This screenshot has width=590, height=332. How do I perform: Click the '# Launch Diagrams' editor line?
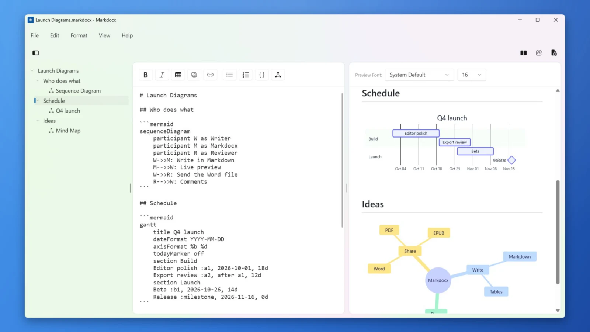pyautogui.click(x=168, y=95)
